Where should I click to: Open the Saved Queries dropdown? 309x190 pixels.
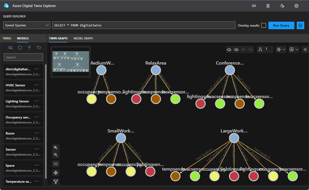[x=27, y=25]
